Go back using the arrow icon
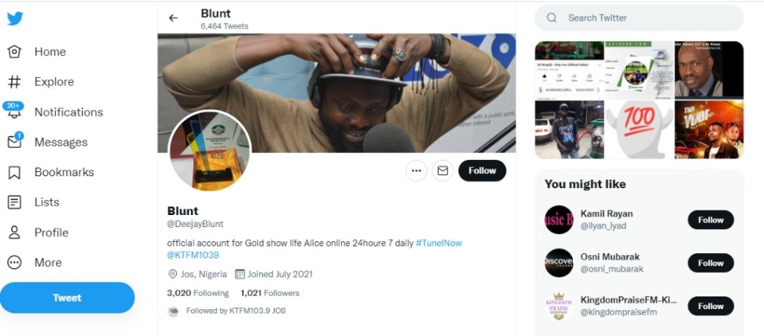This screenshot has height=336, width=764. click(x=173, y=18)
